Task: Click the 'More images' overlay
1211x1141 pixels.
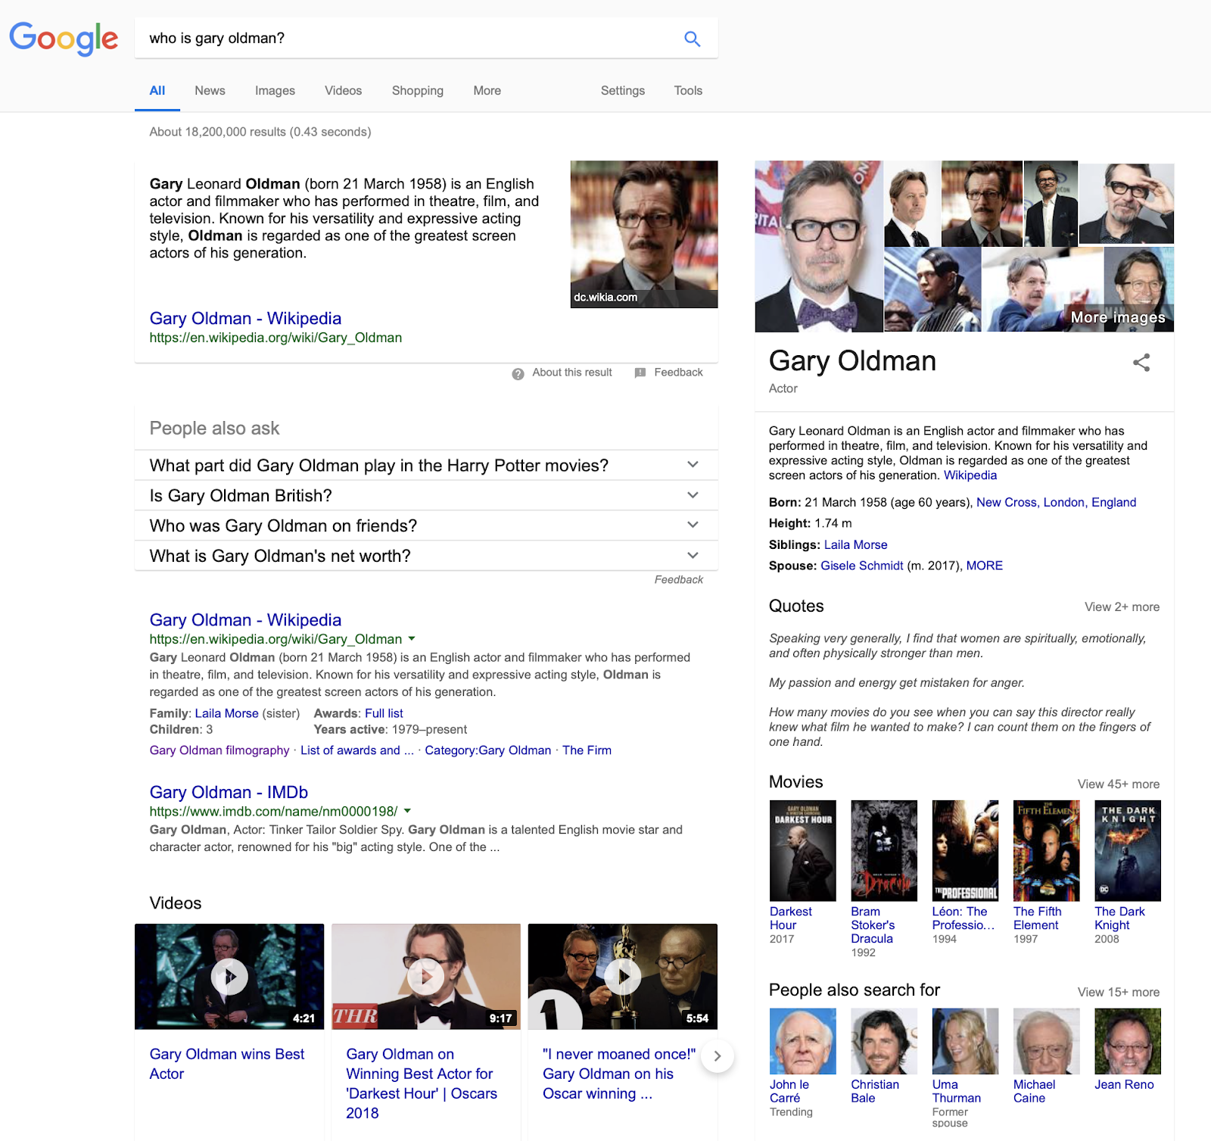Action: click(1118, 317)
